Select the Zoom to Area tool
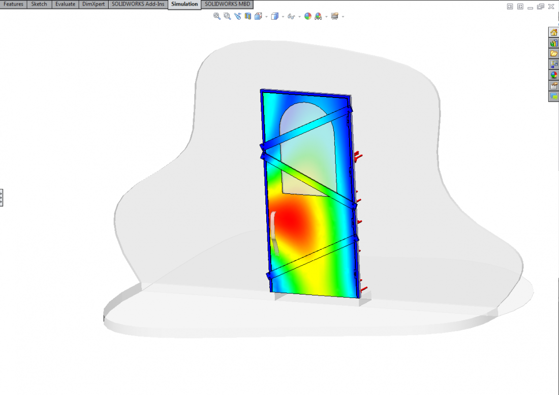This screenshot has width=559, height=395. (227, 16)
